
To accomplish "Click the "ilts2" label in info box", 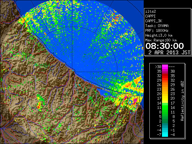I will [x=151, y=11].
